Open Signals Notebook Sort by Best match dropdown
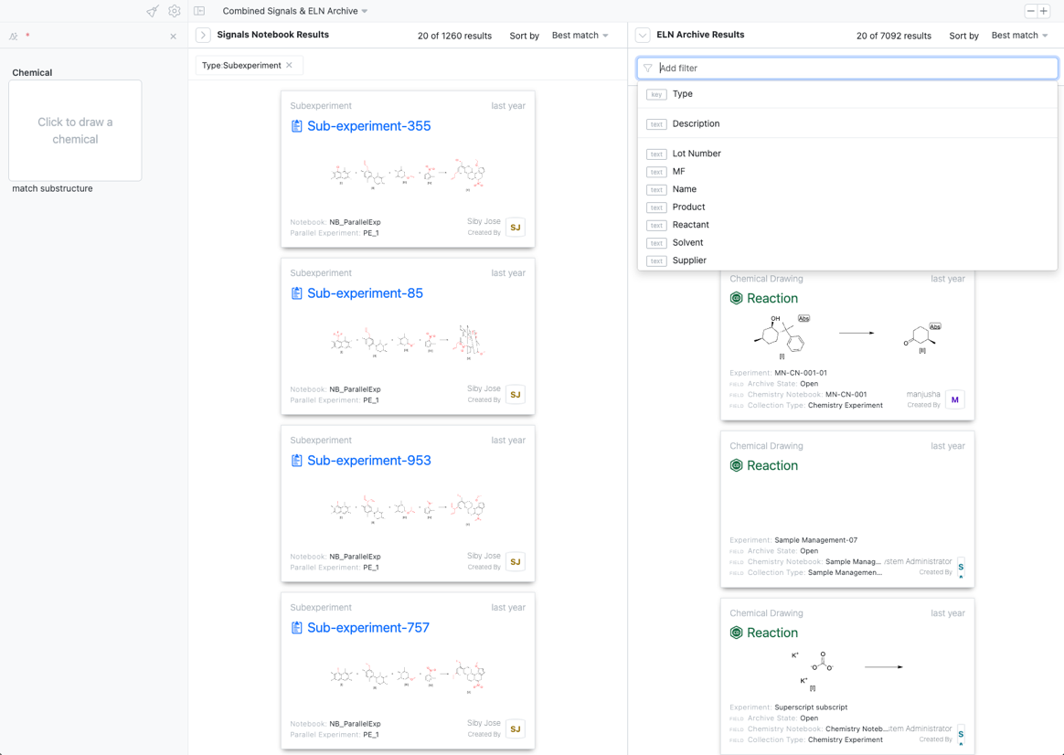 tap(580, 36)
